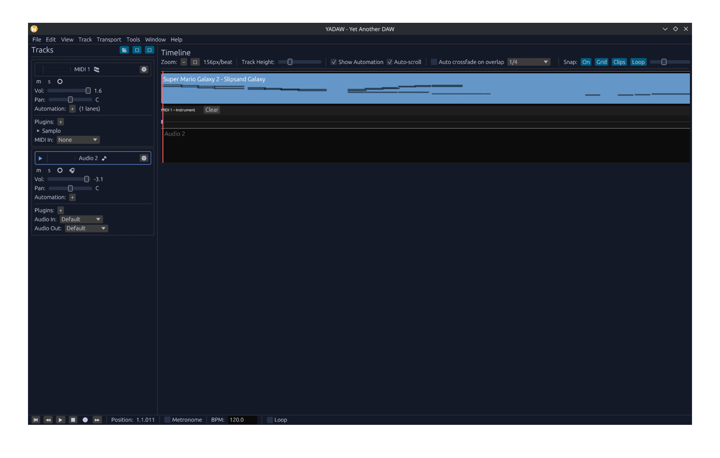Start playback with the transport play button
The image size is (720, 458).
[60, 420]
